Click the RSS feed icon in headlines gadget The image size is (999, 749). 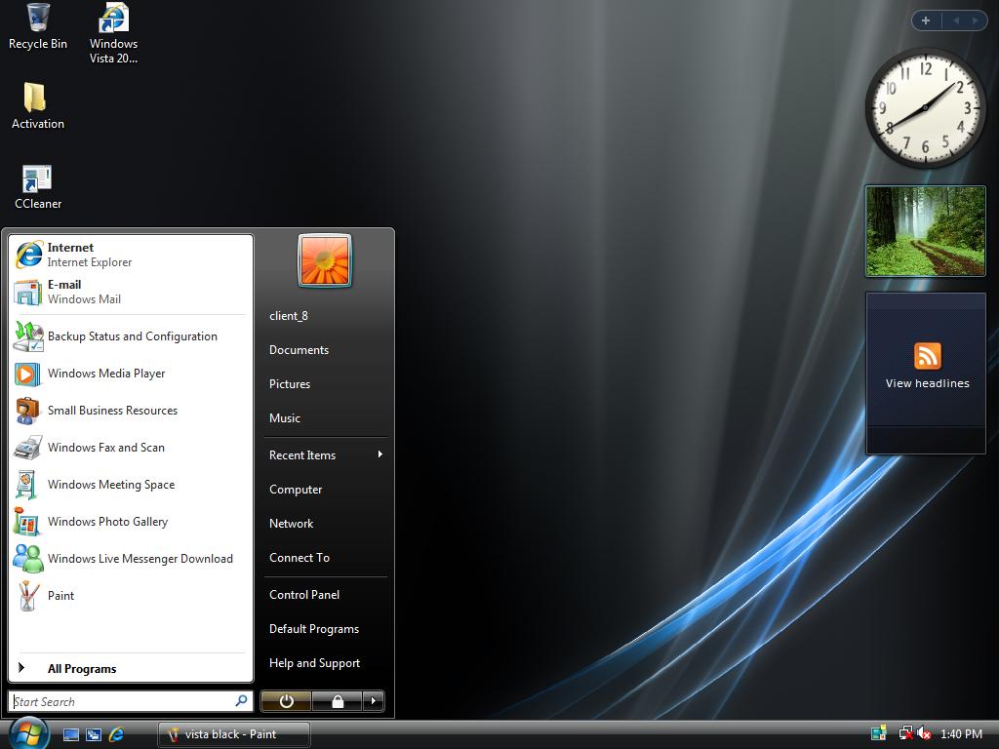(927, 356)
